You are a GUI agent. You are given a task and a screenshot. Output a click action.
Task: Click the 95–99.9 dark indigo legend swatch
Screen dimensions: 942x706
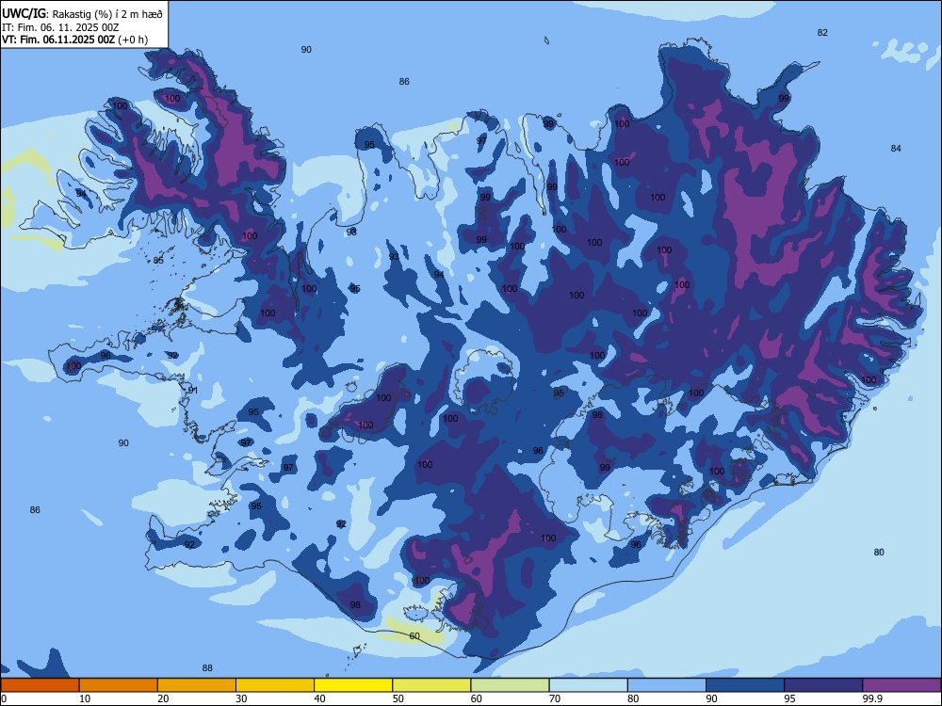tap(823, 685)
